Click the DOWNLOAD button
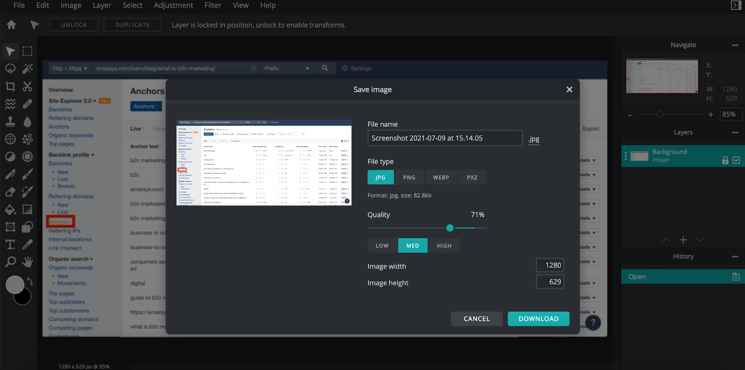745x370 pixels. coord(538,319)
